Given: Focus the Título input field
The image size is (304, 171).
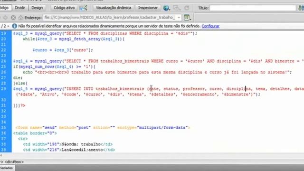Looking at the screenshot, I should (253, 8).
